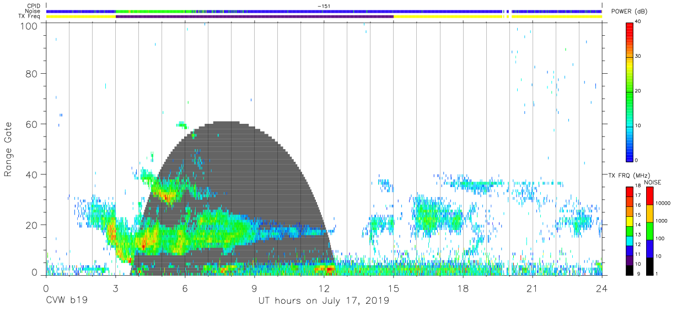677x312 pixels.
Task: Click the 12 tick on the UT hours axis
Action: [x=324, y=288]
